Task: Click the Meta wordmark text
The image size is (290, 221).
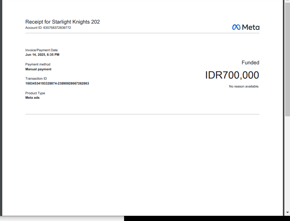Action: pyautogui.click(x=250, y=27)
